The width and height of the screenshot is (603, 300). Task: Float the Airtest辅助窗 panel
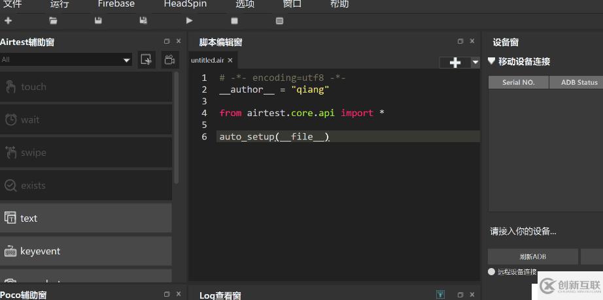[167, 41]
